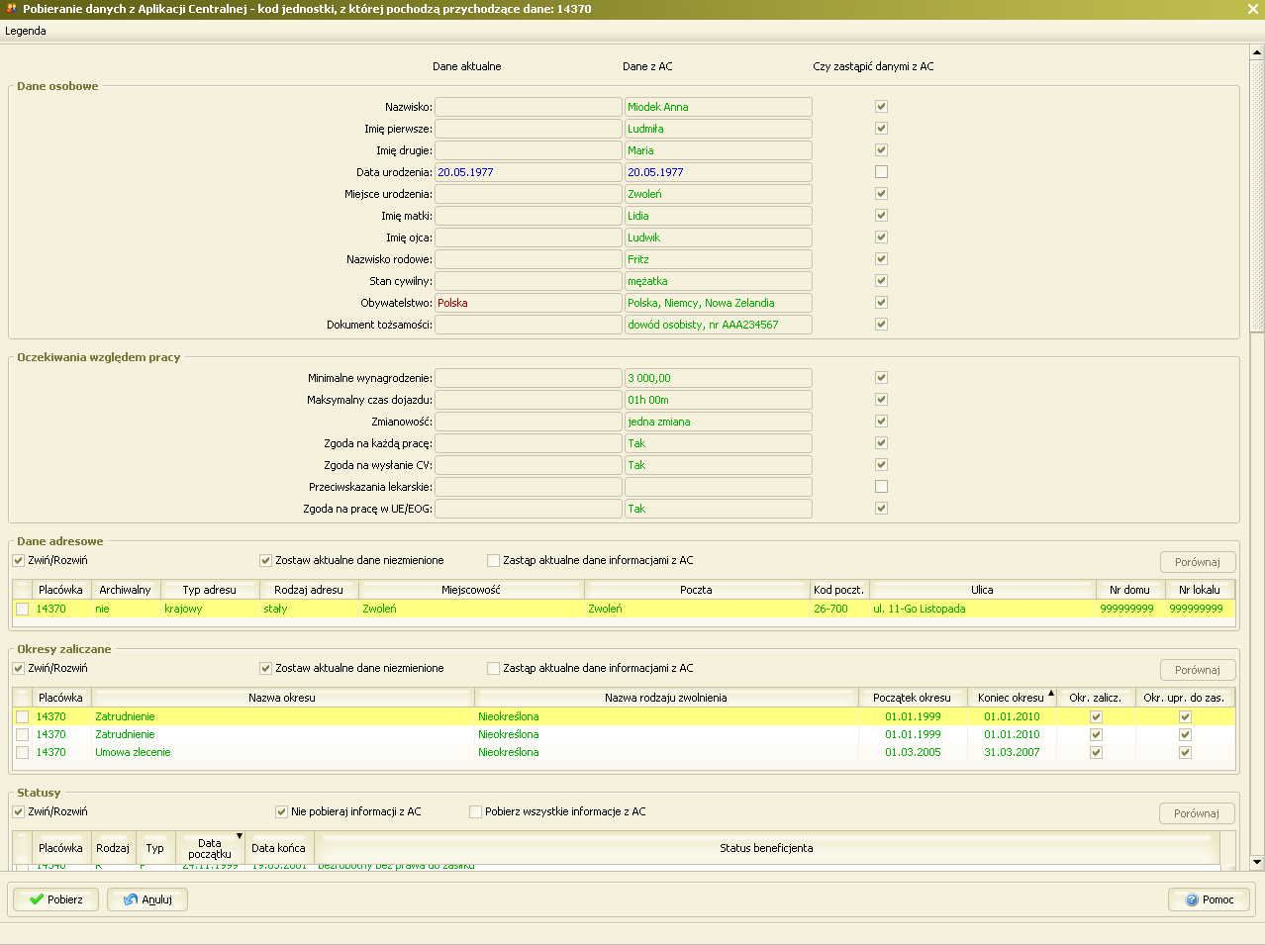1265x945 pixels.
Task: Select Zastąp aktualne dane in Dane adresowe
Action: (x=494, y=560)
